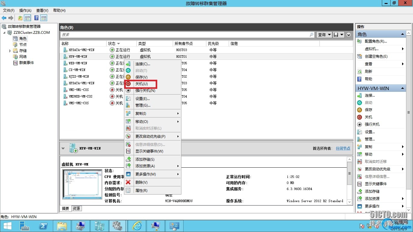This screenshot has width=413, height=232.
Task: Select the 群集事件 tree item
Action: pos(27,63)
